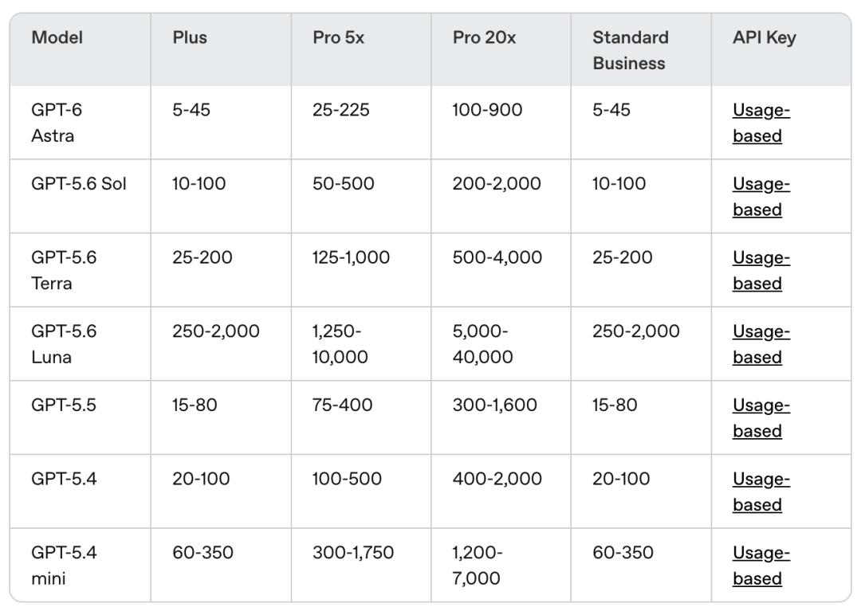This screenshot has height=611, width=861.
Task: Open Usage-based link for GPT-5.4
Action: click(761, 492)
